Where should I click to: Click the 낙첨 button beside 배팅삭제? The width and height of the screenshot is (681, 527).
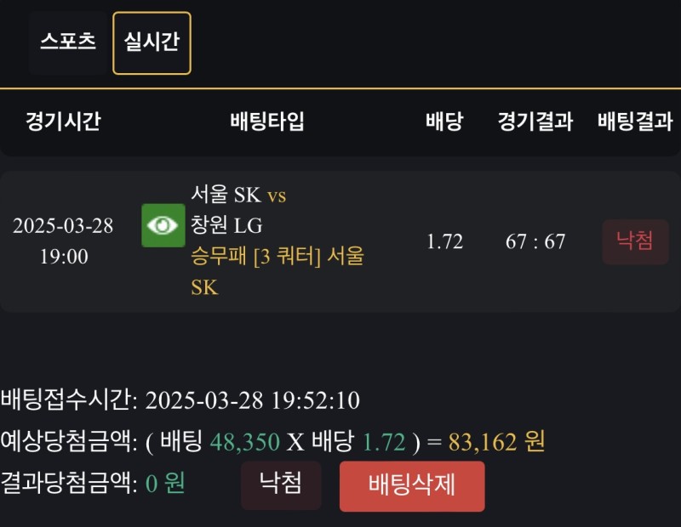(x=280, y=485)
